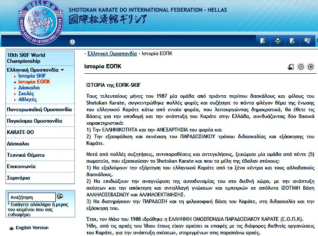This screenshot has height=236, width=318.
Task: Click the Αναζήτηση search input field
Action: point(32,197)
